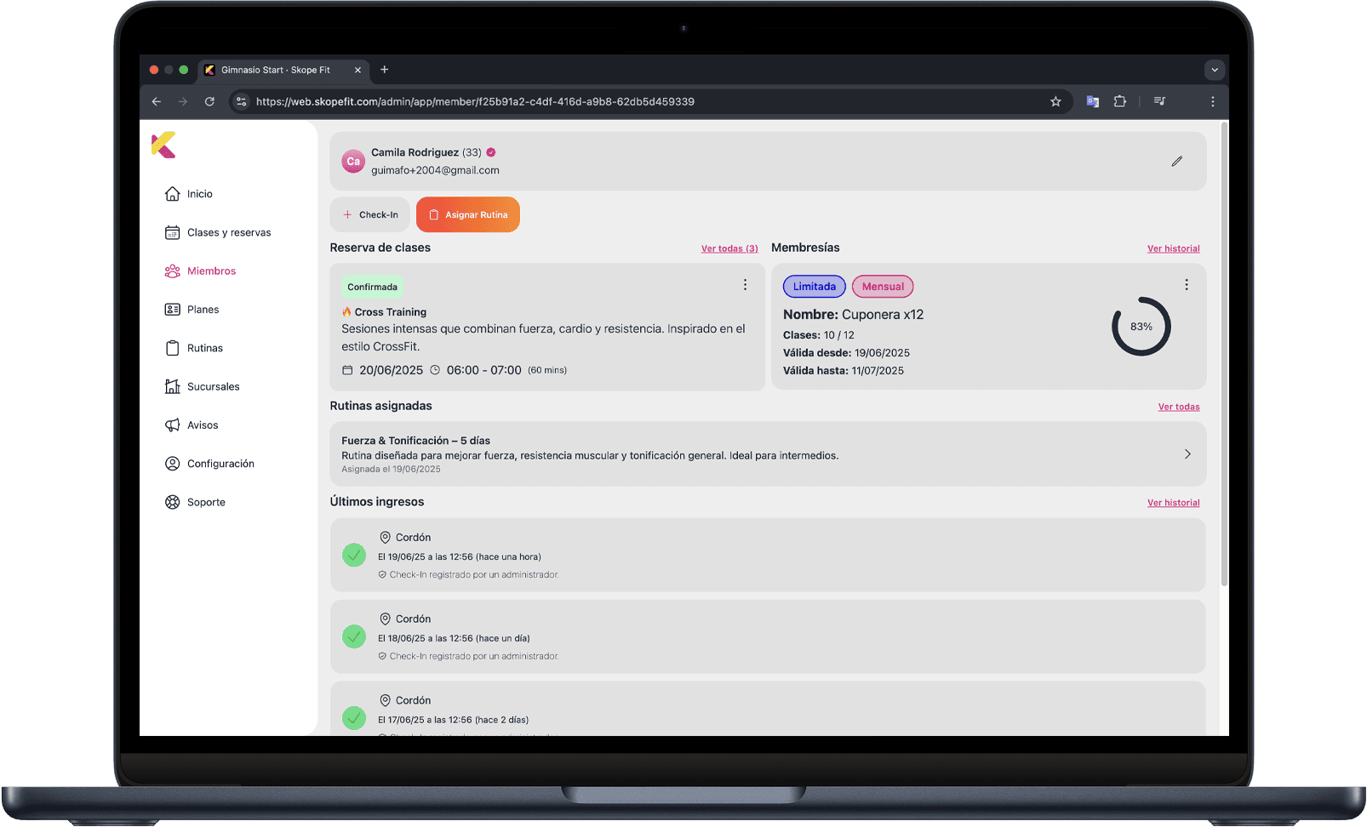The image size is (1367, 827).
Task: Open the Avisos announcements section
Action: [203, 425]
